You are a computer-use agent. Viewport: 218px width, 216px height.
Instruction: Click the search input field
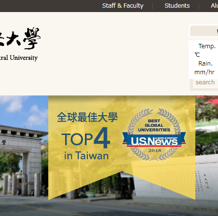pyautogui.click(x=205, y=82)
